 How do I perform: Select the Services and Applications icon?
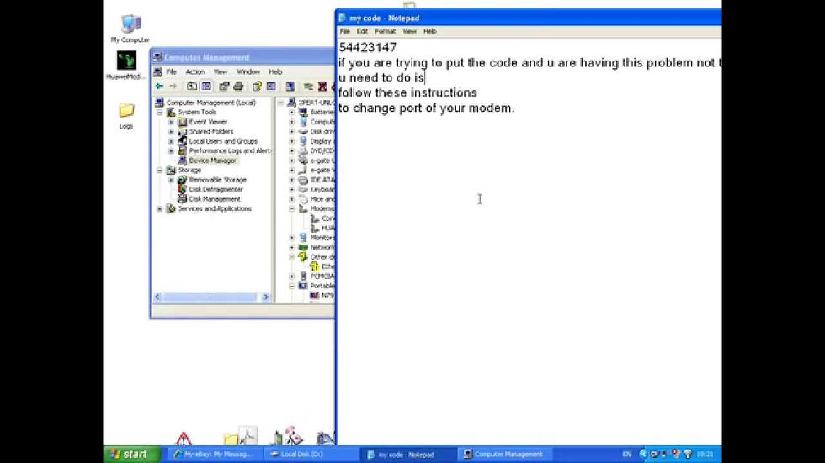tap(171, 208)
